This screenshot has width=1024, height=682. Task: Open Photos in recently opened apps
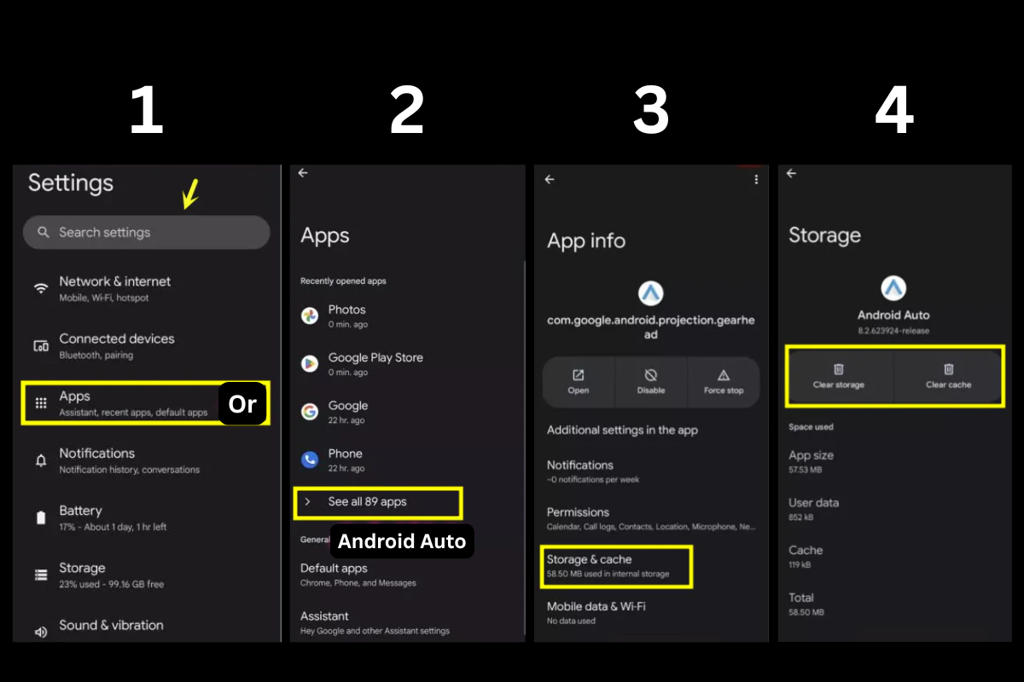pos(346,316)
